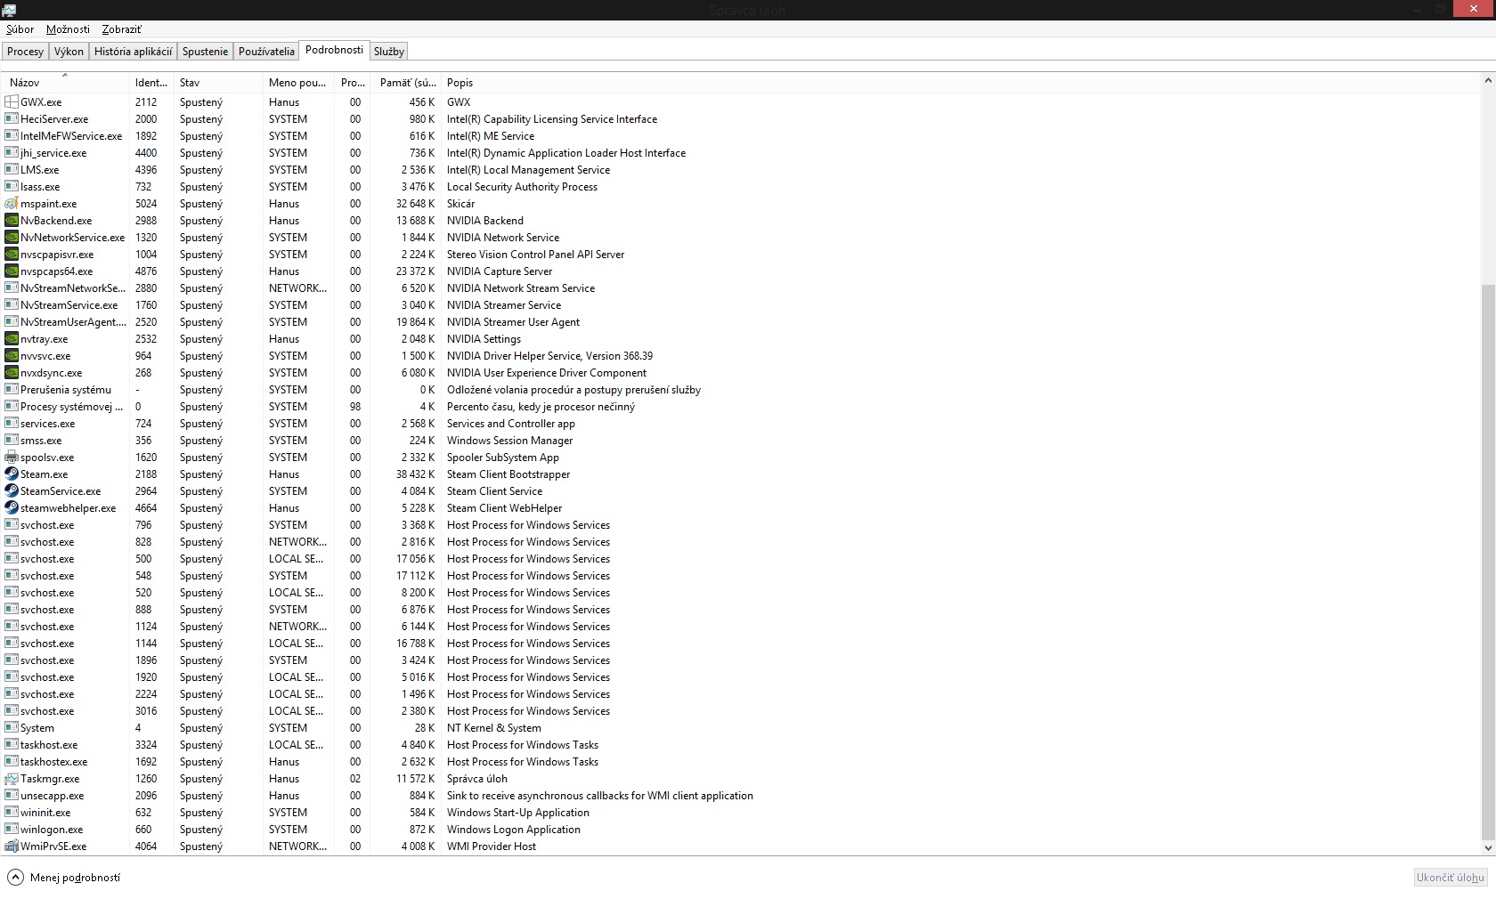The height and width of the screenshot is (899, 1496).
Task: Collapse view with Menej podrobností arrow
Action: (x=15, y=878)
